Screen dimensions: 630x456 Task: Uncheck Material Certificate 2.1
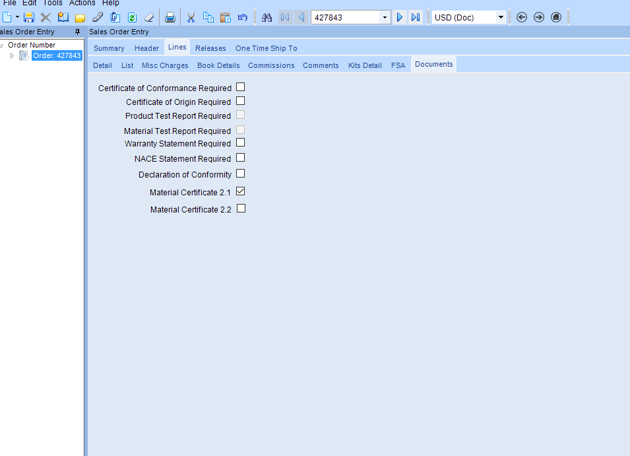click(x=240, y=191)
